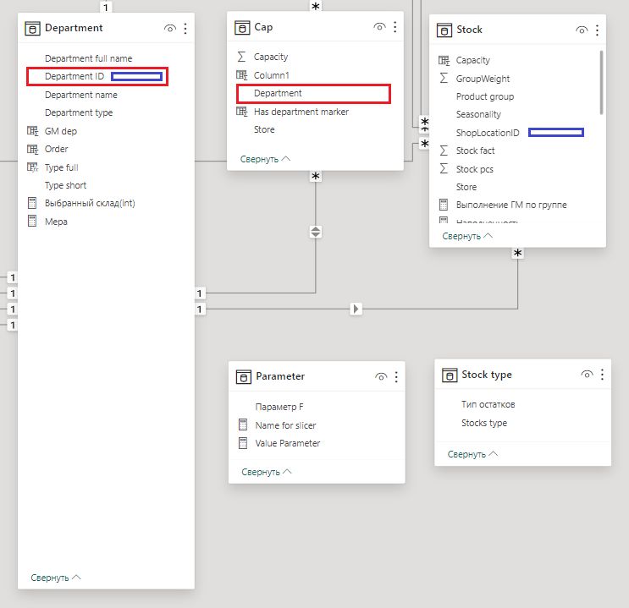Collapse Cap table via Свернуть
629x608 pixels.
click(265, 159)
